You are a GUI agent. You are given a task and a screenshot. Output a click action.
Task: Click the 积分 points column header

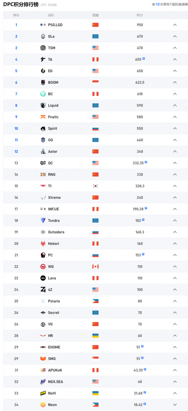140,15
